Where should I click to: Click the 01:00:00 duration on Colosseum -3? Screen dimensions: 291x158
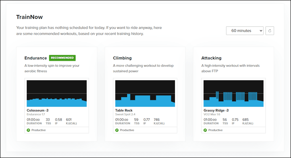click(33, 120)
